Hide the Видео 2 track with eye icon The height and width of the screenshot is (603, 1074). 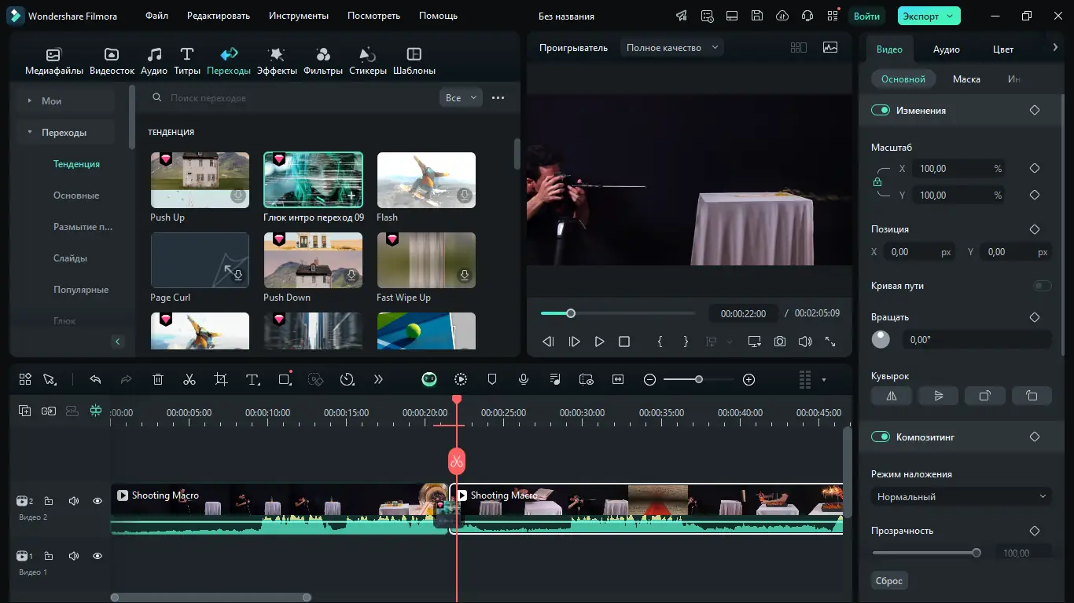[x=97, y=501]
